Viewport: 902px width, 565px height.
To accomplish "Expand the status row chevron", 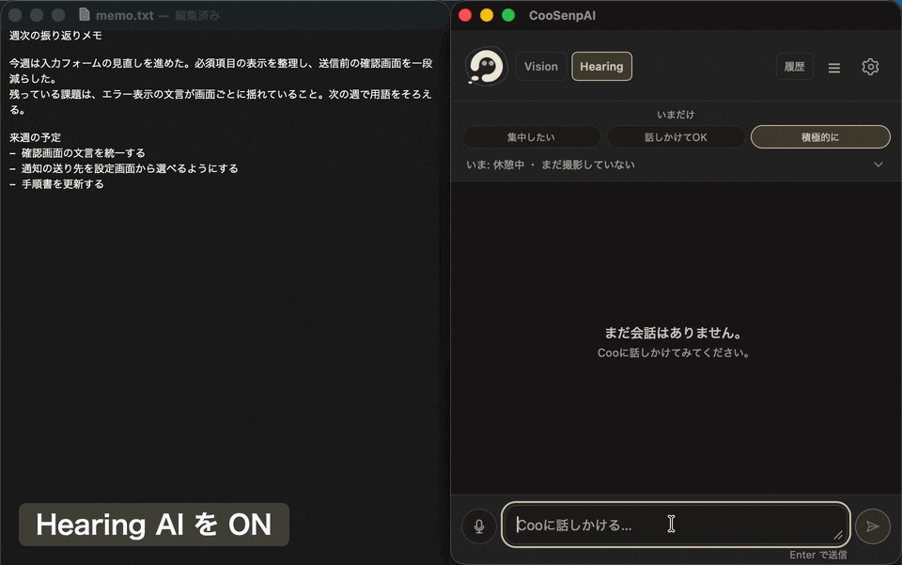I will [878, 165].
